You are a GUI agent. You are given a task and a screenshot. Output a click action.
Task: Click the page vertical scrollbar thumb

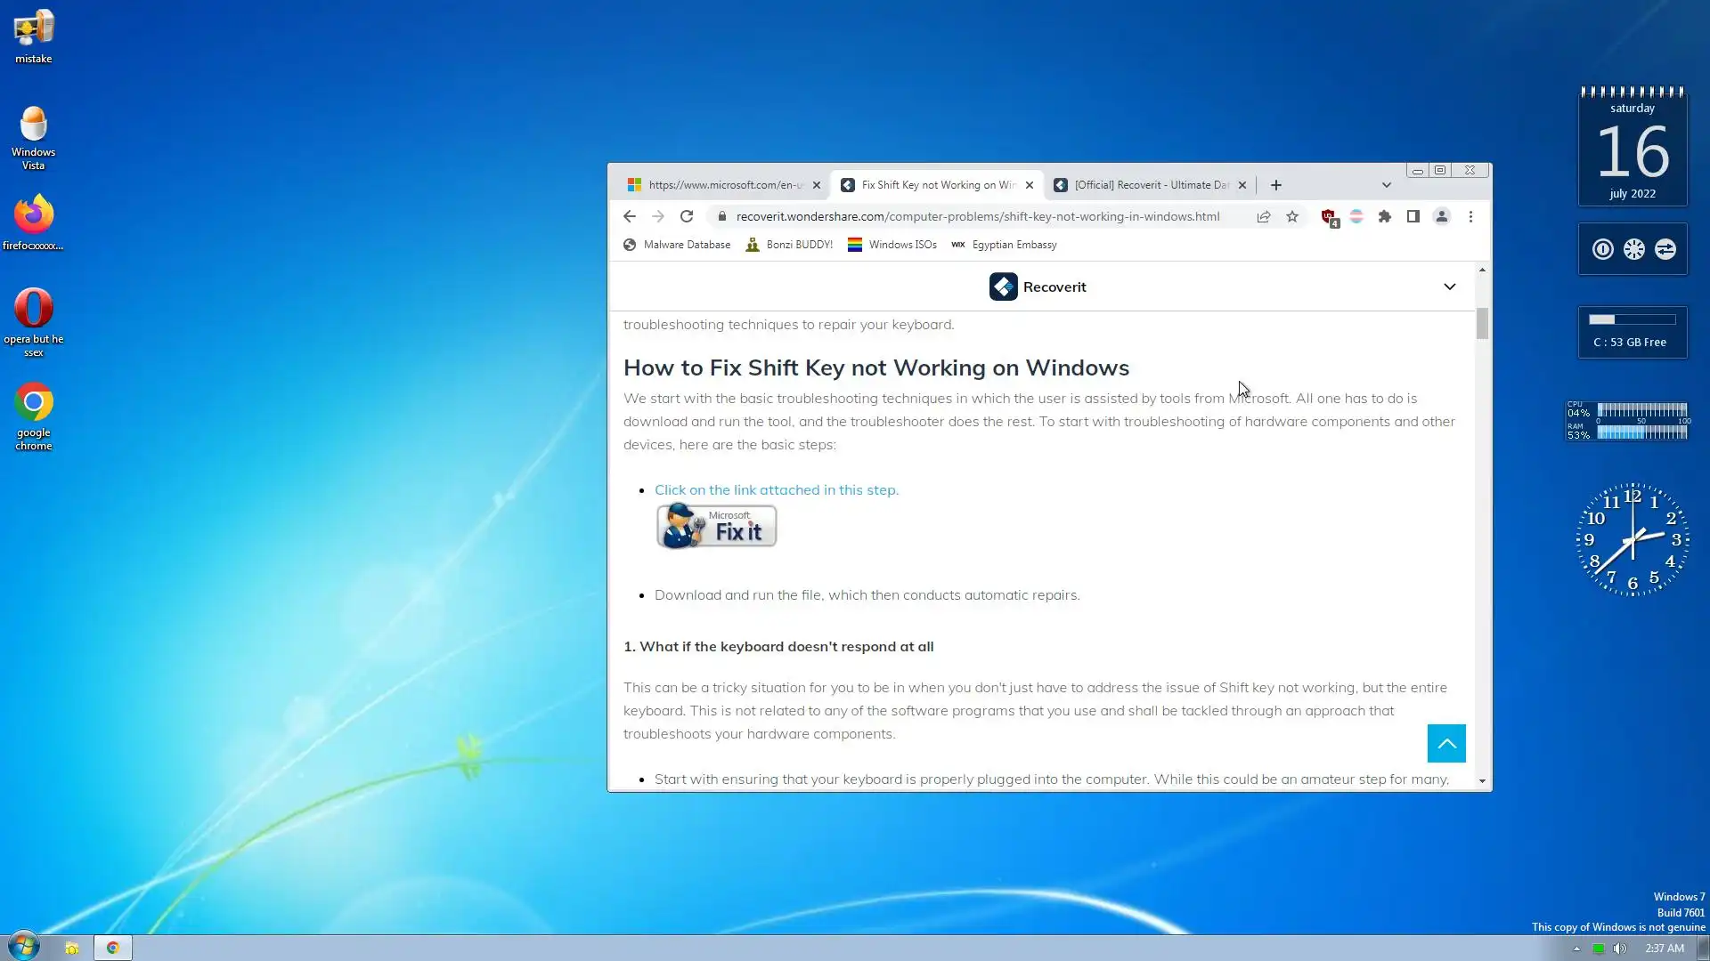pos(1482,323)
